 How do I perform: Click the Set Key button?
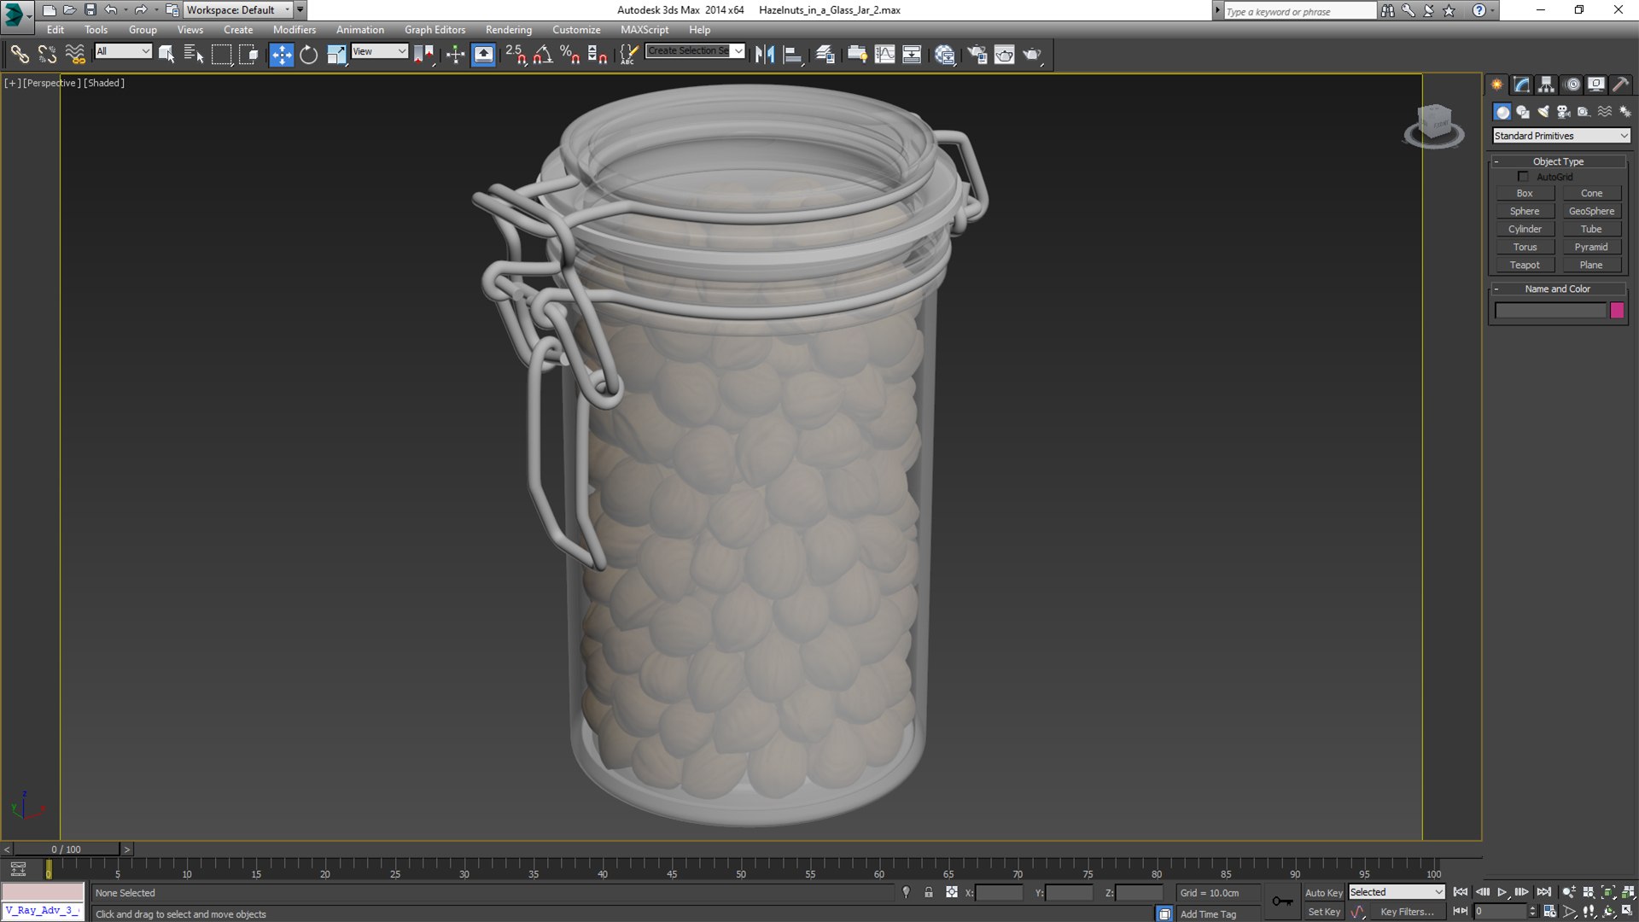coord(1323,912)
